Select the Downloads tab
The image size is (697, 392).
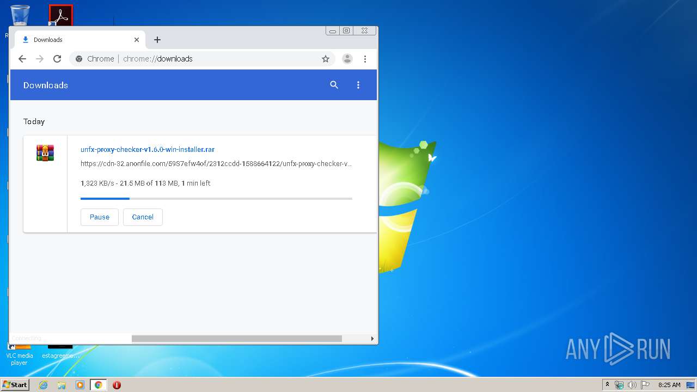80,40
